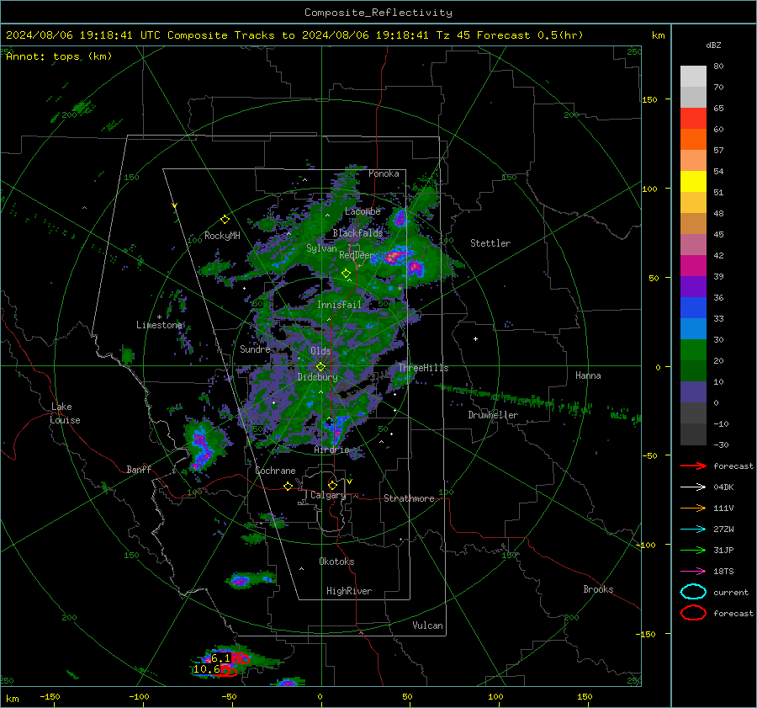Click the Stettler city label
The image size is (757, 708).
[490, 243]
